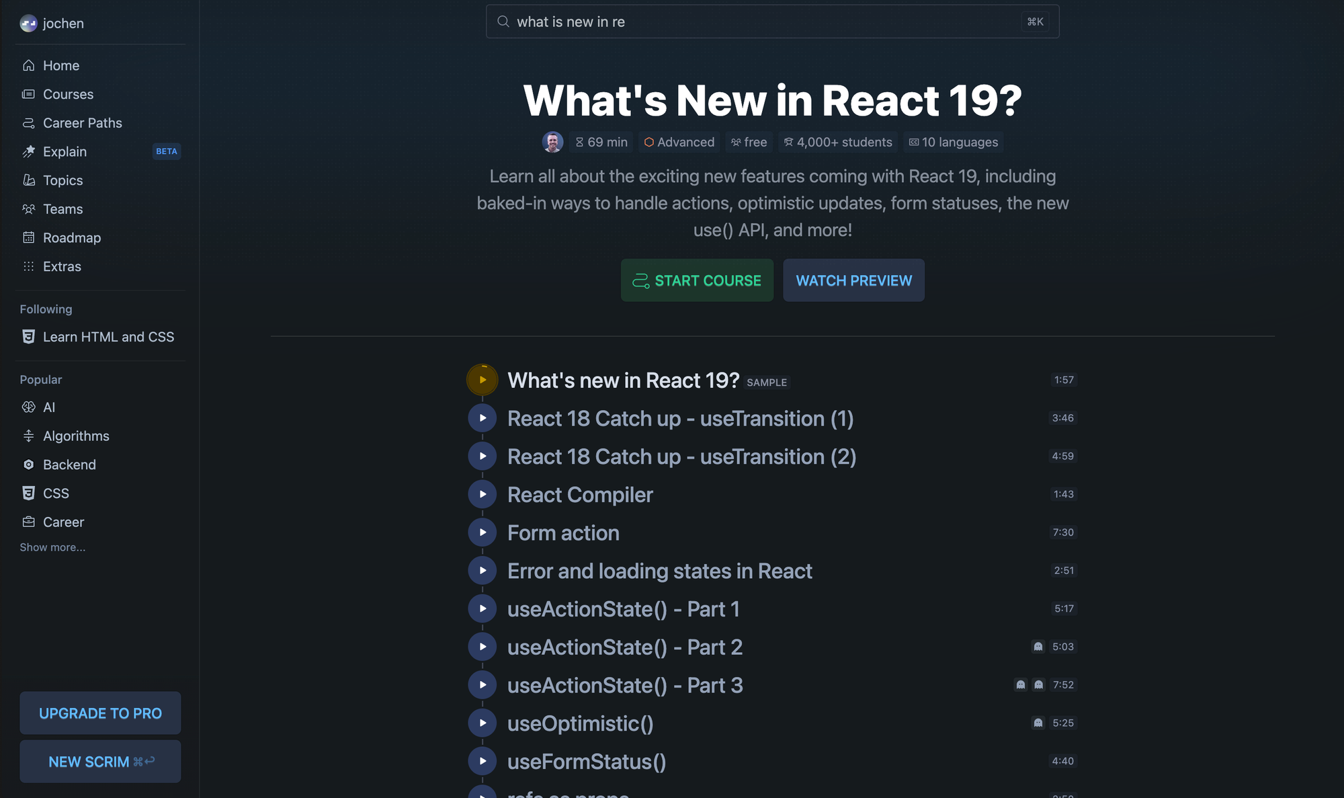1344x798 pixels.
Task: Click the CSS shield icon
Action: coord(28,493)
